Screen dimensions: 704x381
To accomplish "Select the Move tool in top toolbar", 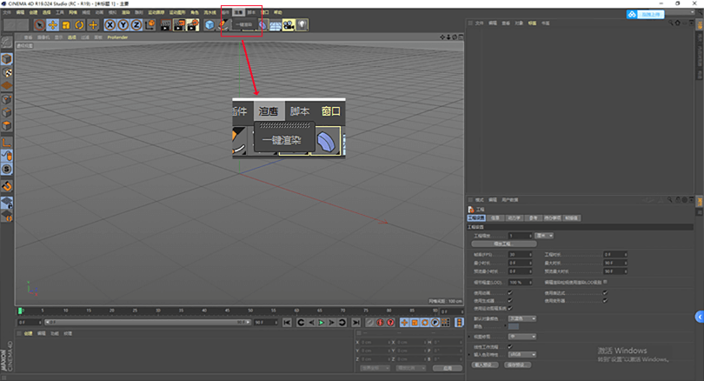I will tap(52, 25).
